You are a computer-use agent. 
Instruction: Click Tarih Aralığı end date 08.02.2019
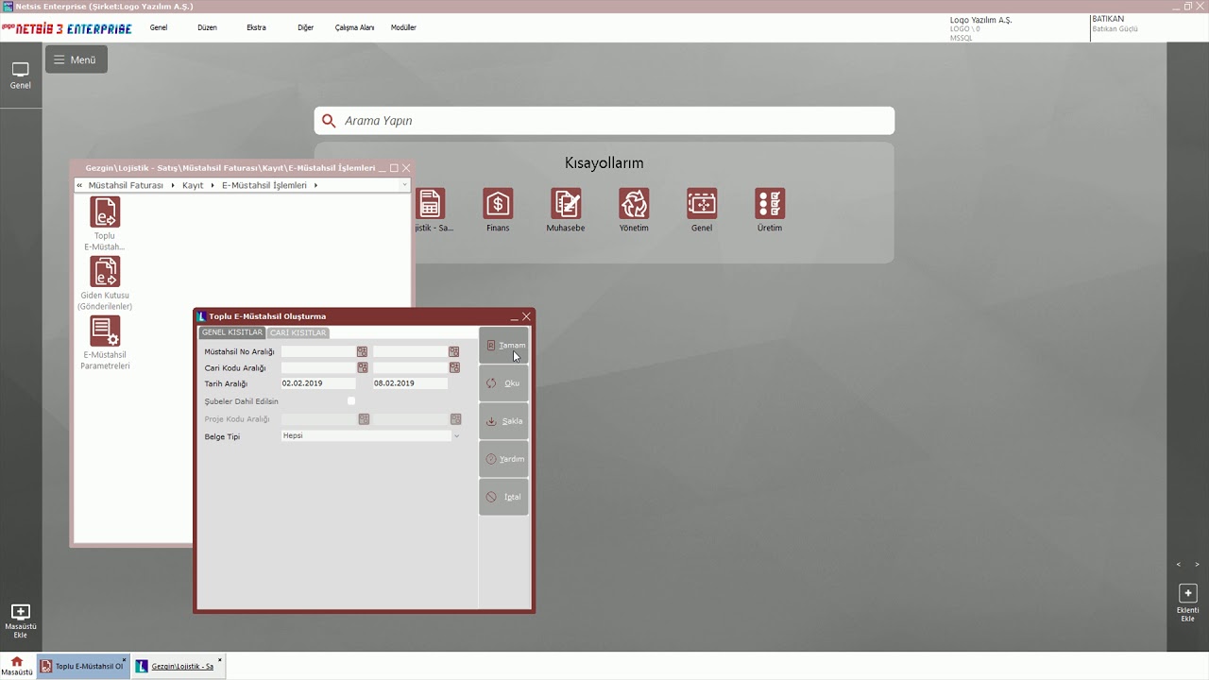click(410, 383)
